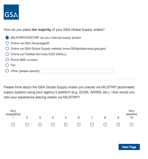Rate experience 10 Very satisfied
The height and width of the screenshot is (159, 148).
(131, 125)
